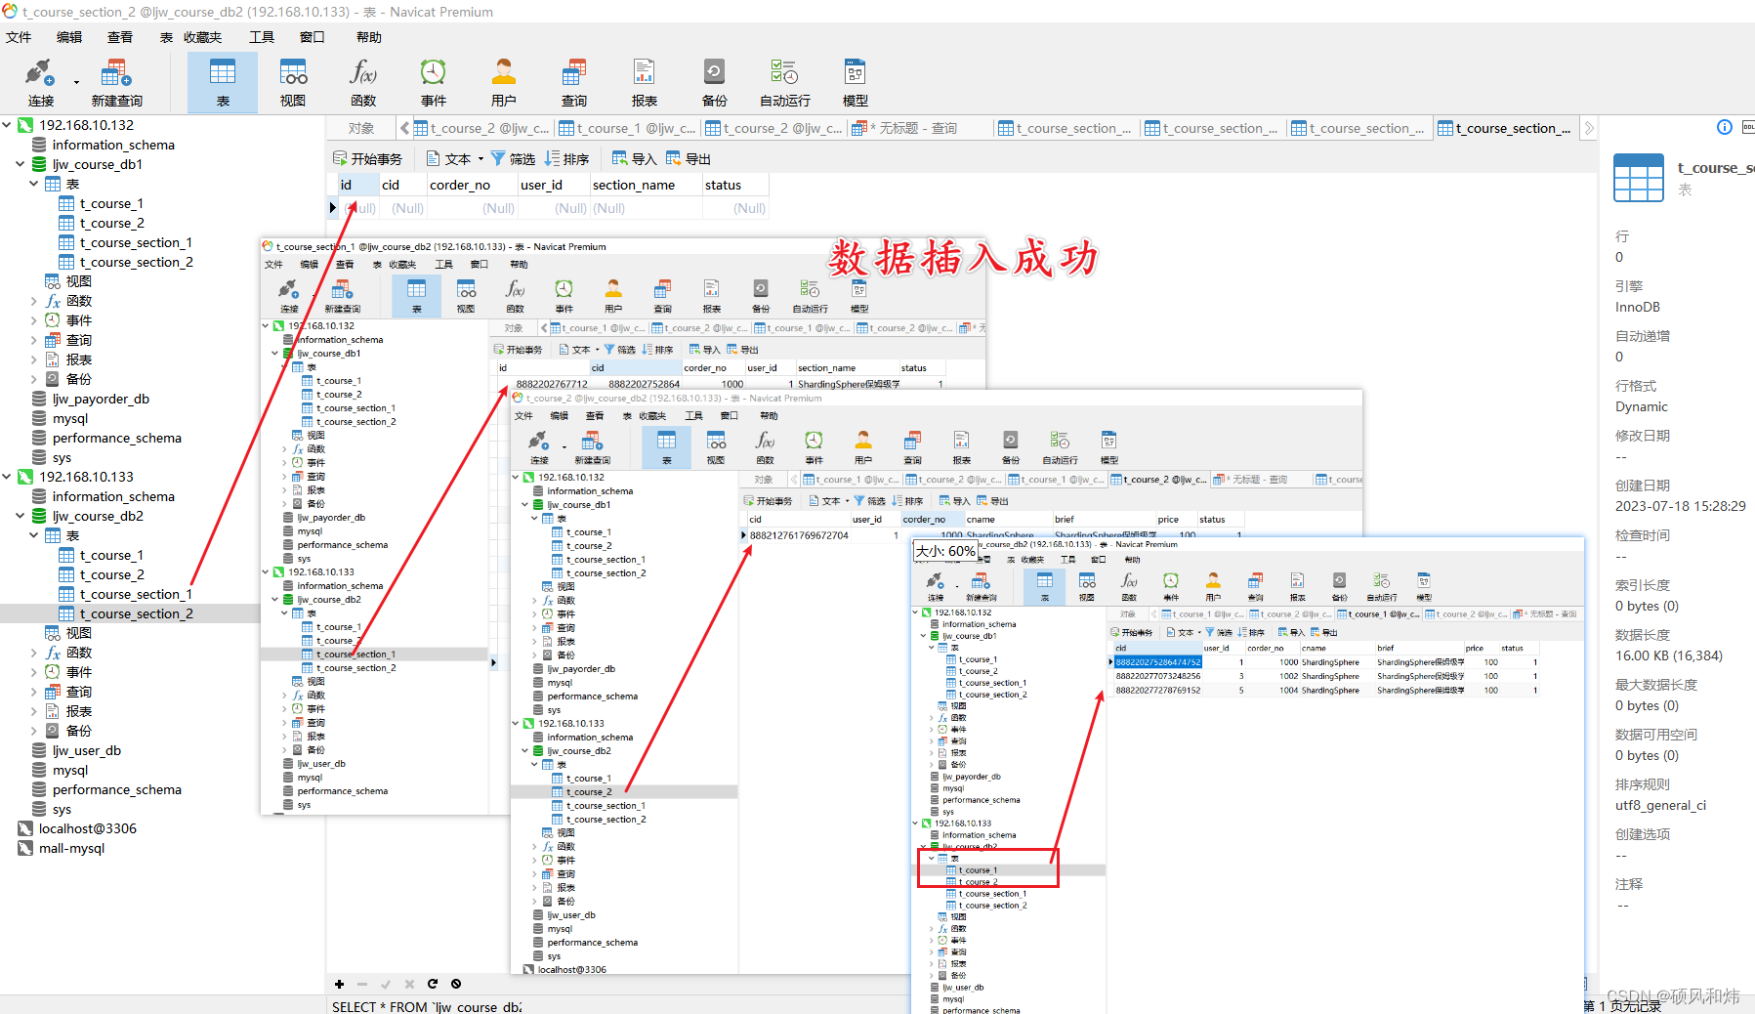The width and height of the screenshot is (1755, 1014).
Task: Open the 模型 (Model) toolbar icon
Action: pos(856,82)
